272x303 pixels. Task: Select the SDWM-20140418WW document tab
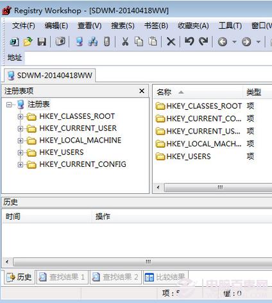click(49, 75)
